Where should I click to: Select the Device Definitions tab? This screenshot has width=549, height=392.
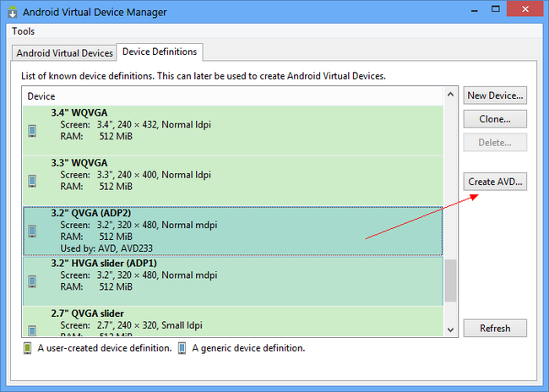(160, 52)
